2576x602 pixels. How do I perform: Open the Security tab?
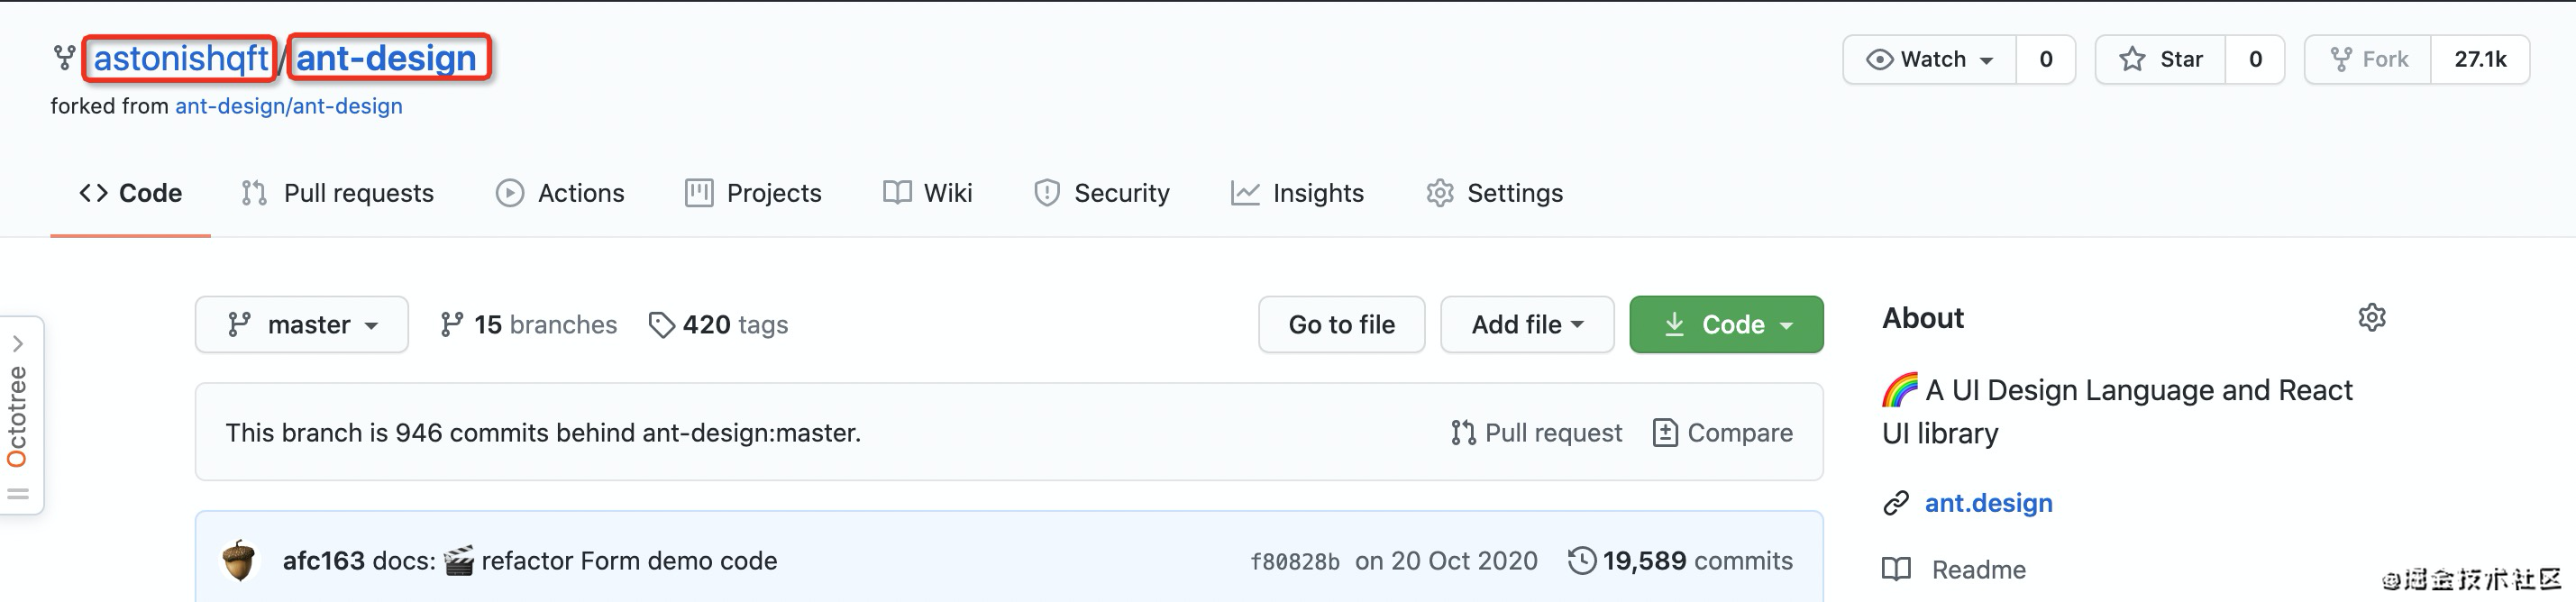1101,192
